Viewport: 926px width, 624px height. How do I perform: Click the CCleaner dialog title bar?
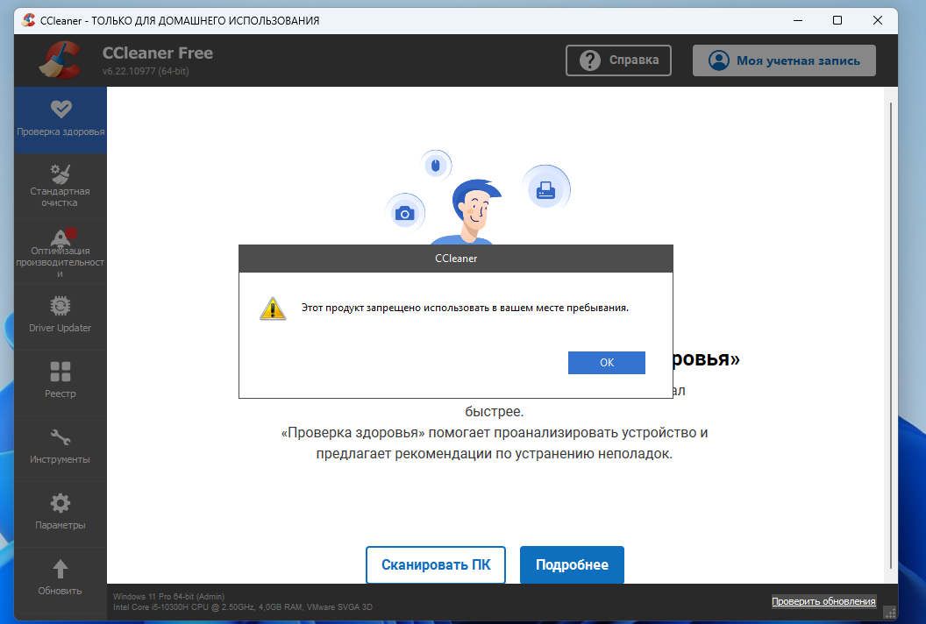pos(456,259)
